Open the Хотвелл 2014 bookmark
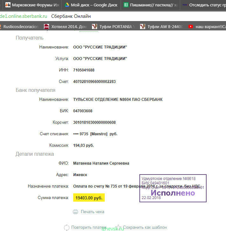 pos(65,27)
